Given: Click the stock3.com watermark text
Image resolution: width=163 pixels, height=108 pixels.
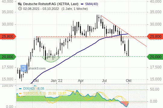Looking at the screenshot, I should pos(37,68).
